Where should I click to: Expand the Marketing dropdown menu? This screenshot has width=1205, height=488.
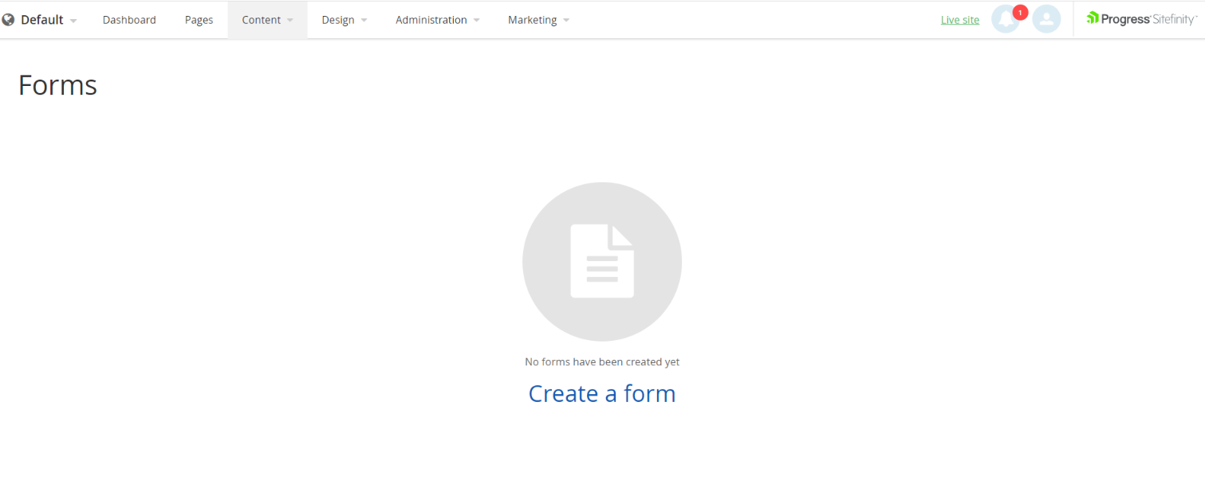pyautogui.click(x=539, y=20)
